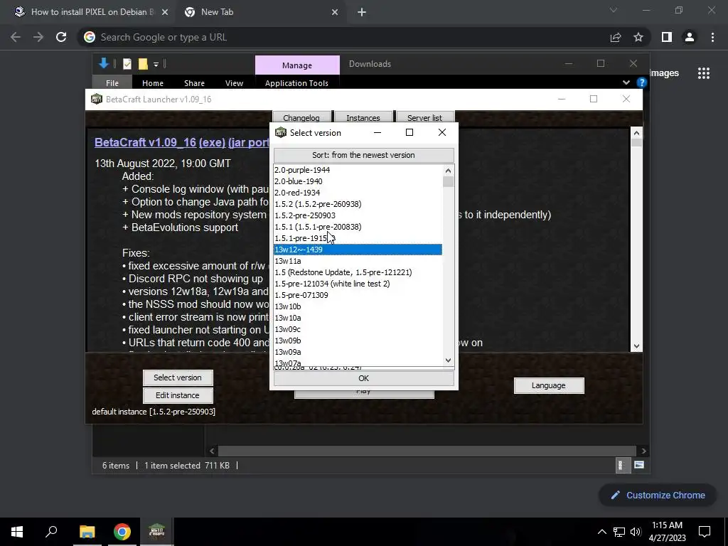Close the New Tab tab

pyautogui.click(x=335, y=12)
